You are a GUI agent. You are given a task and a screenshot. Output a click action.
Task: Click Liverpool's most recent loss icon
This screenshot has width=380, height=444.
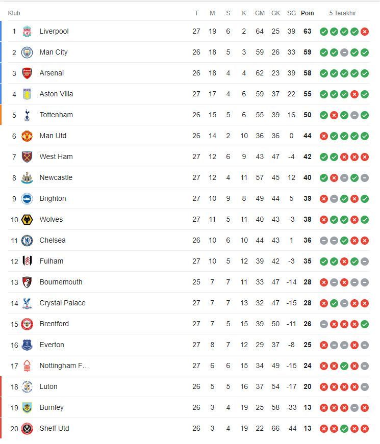[365, 32]
